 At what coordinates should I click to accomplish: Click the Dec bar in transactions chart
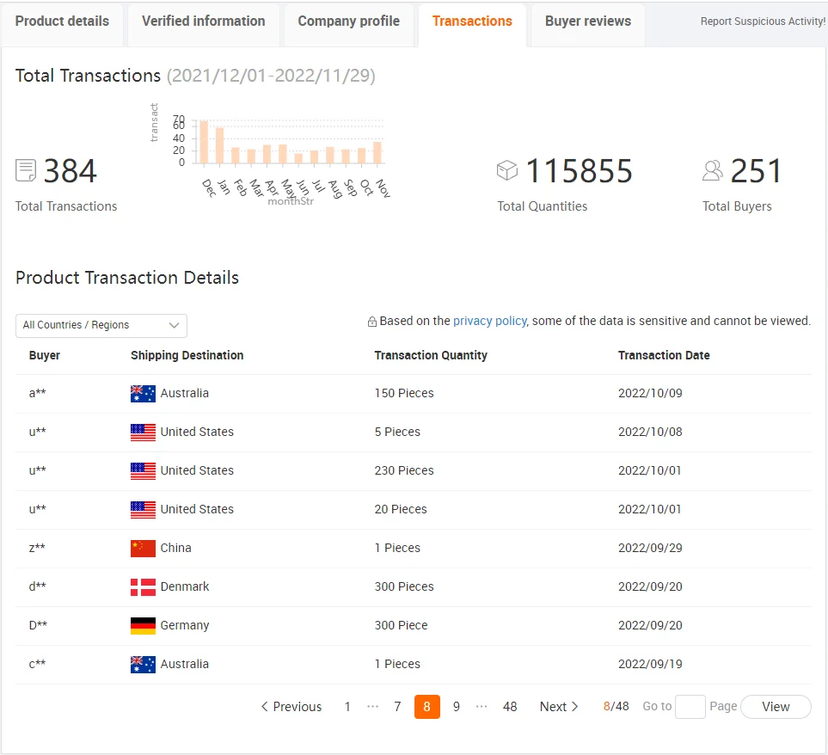pyautogui.click(x=204, y=142)
